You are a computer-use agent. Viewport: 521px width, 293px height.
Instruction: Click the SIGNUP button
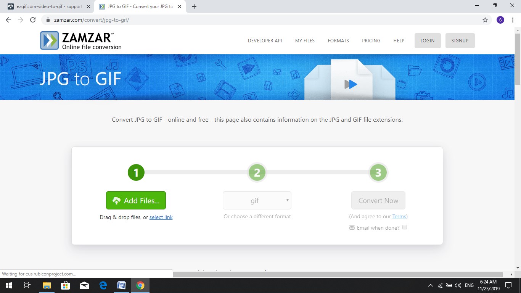coord(460,41)
